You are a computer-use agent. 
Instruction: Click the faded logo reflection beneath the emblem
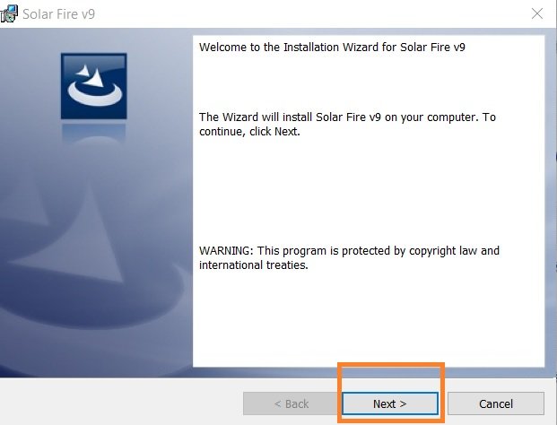94,132
